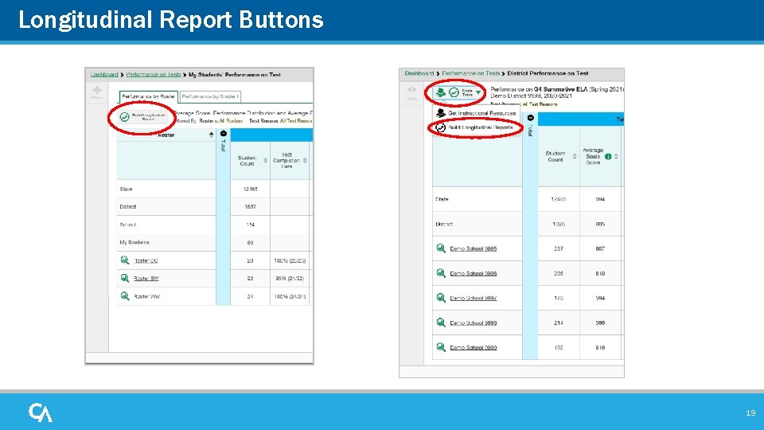This screenshot has width=764, height=430.
Task: Click the magnifier icon beside Demo School 9997
Action: coord(441,297)
